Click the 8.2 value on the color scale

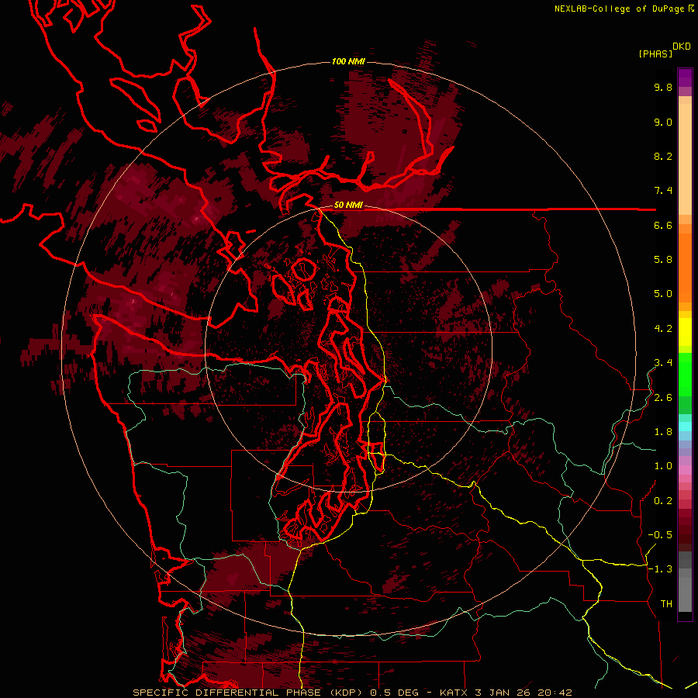[663, 156]
